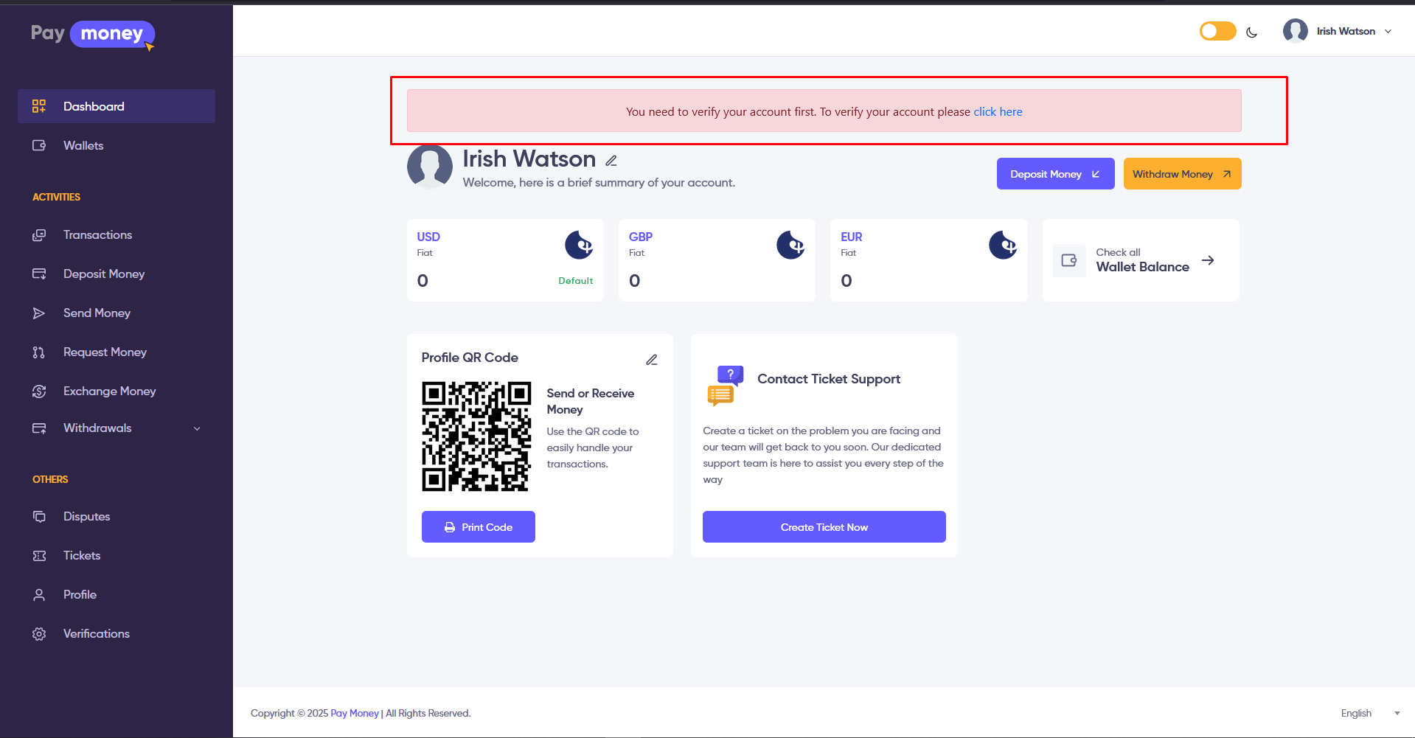Open Transactions in the sidebar
Screen dimensions: 1415x738
tap(97, 235)
